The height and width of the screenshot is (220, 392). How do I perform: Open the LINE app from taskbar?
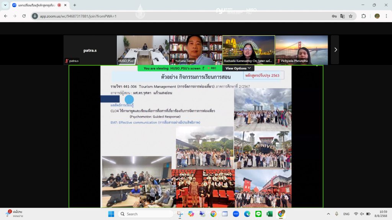click(x=258, y=214)
